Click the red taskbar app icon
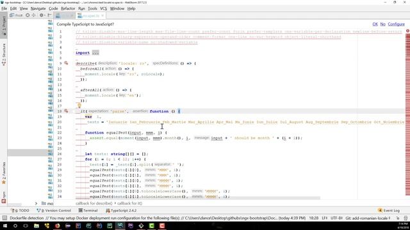This screenshot has height=230, width=410. pos(162,226)
